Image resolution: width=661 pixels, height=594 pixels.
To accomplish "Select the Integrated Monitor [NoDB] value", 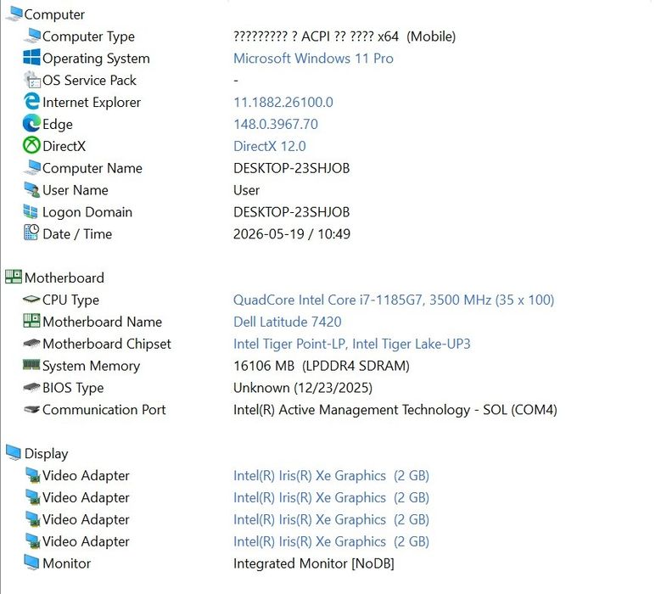I will (x=314, y=563).
